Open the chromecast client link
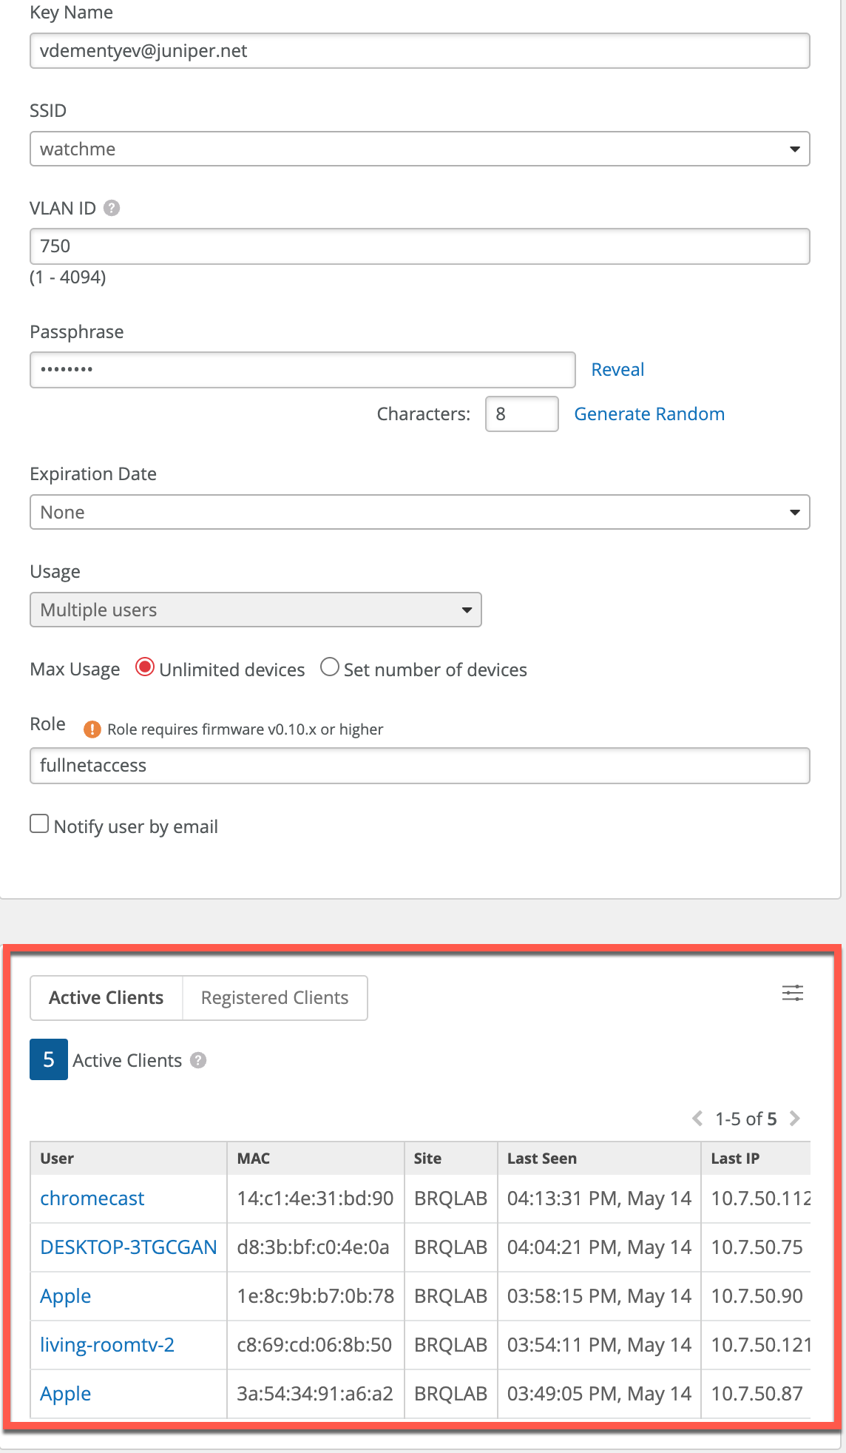The image size is (846, 1453). click(92, 1199)
